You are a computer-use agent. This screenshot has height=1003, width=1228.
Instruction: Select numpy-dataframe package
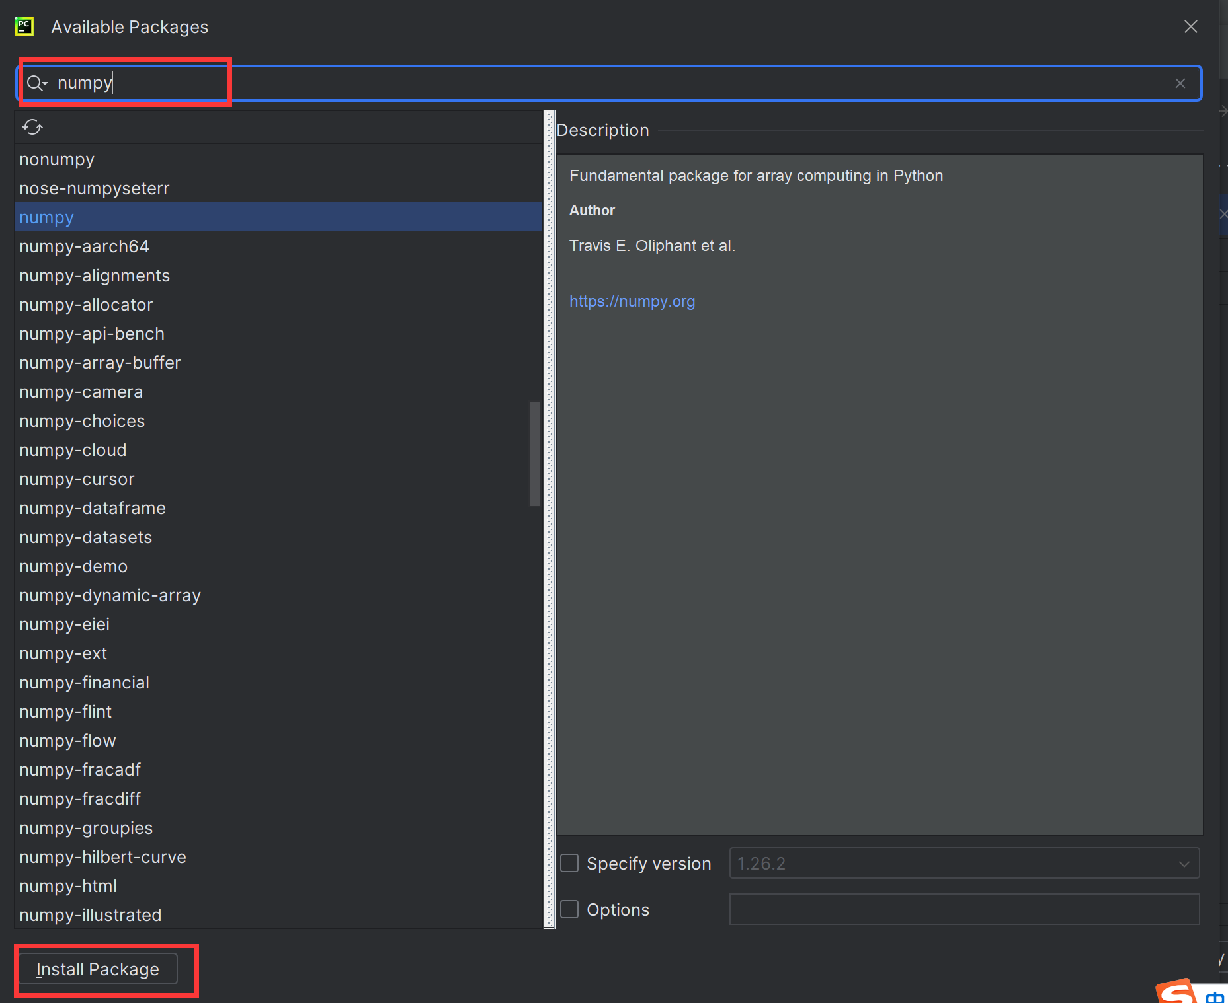[278, 508]
